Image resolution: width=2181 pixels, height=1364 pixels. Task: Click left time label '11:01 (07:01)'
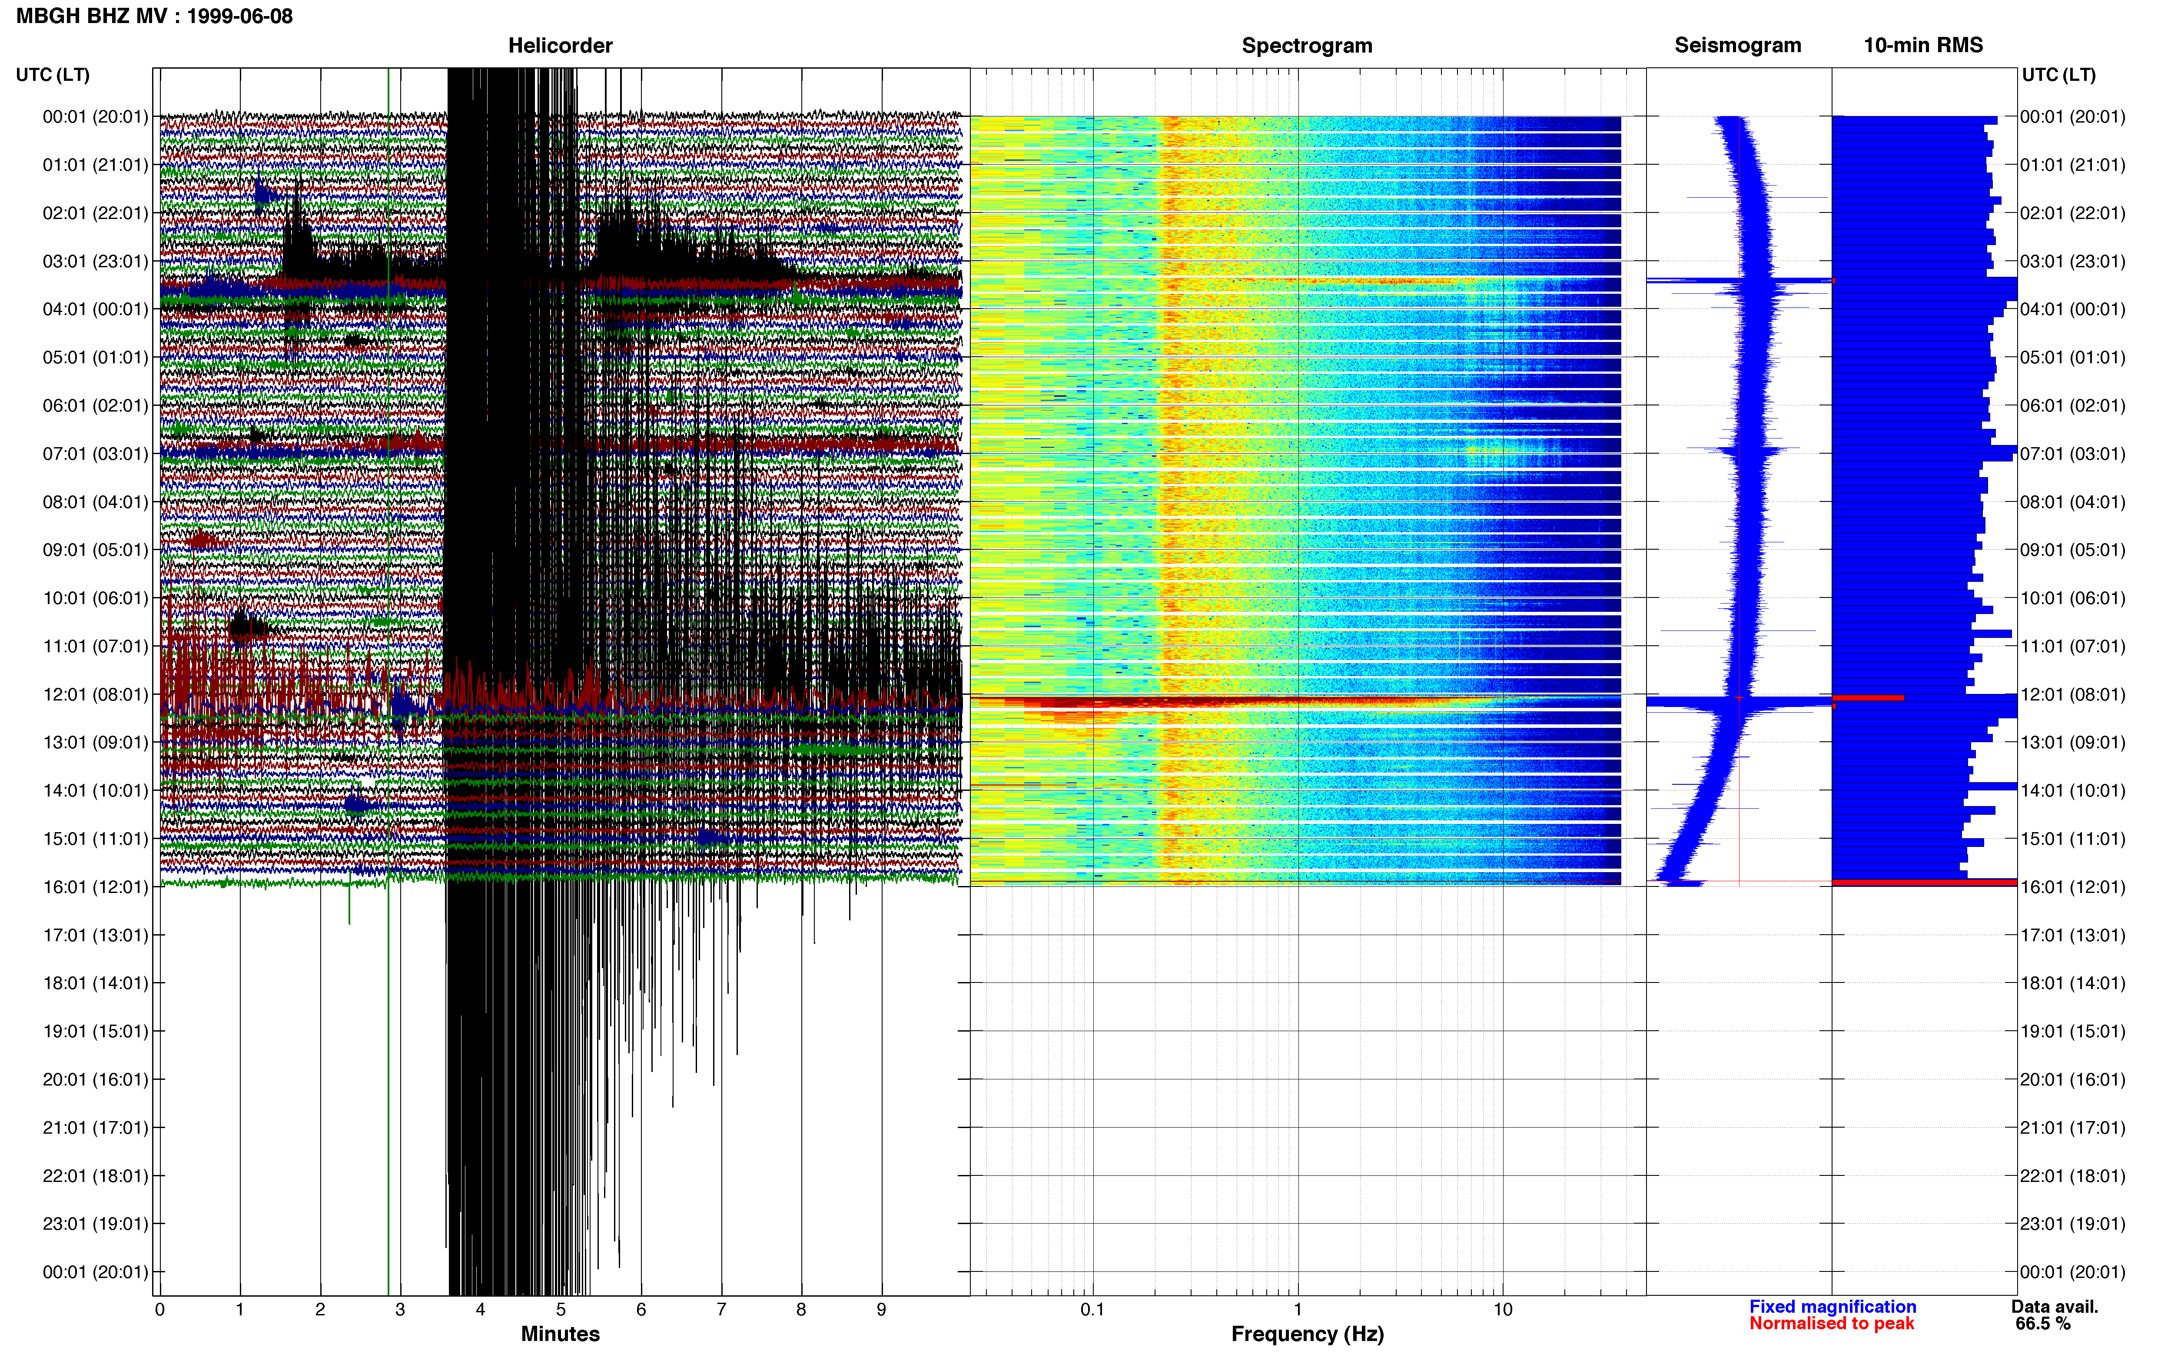[x=95, y=646]
